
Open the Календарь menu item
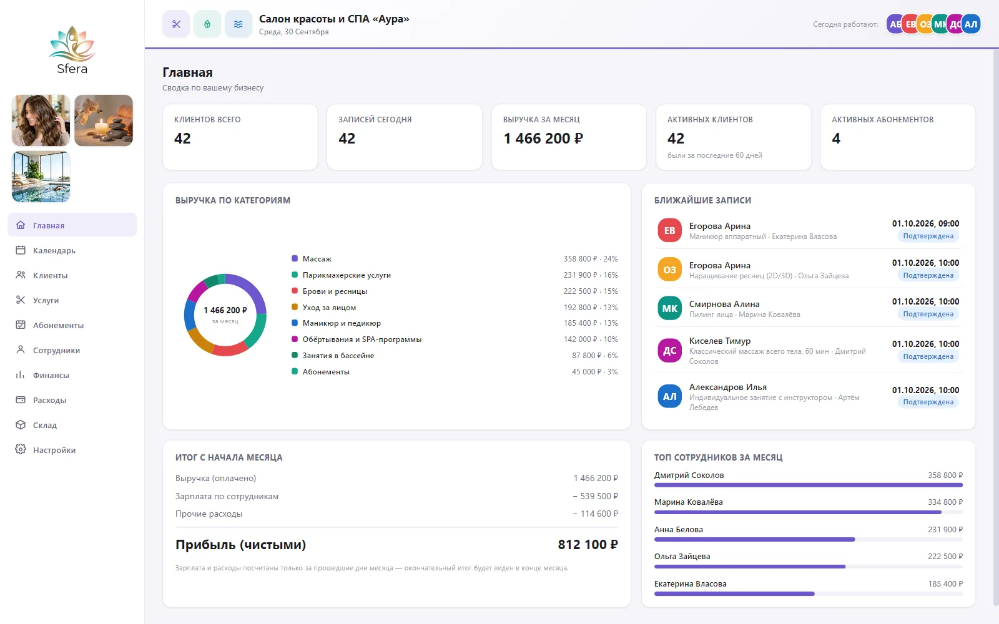pyautogui.click(x=72, y=250)
